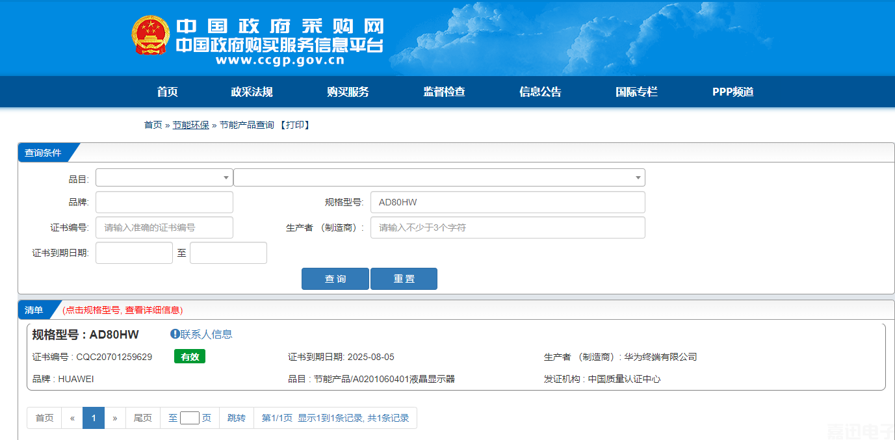
Task: Click the 打印 print link
Action: click(295, 125)
